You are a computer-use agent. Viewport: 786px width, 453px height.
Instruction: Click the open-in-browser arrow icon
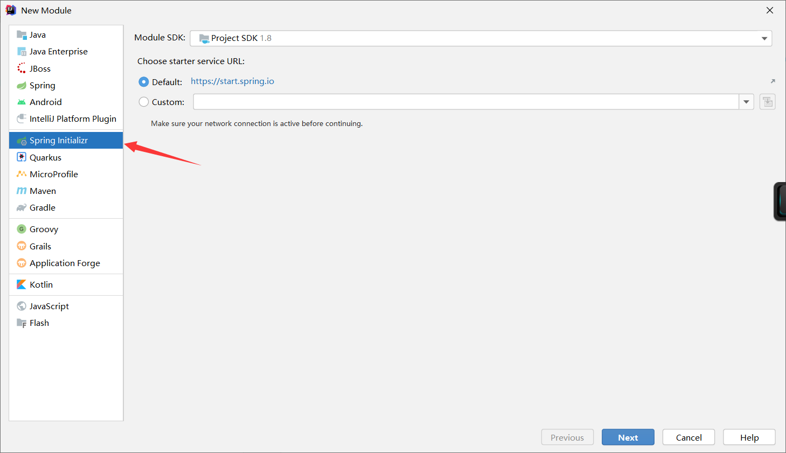coord(773,81)
